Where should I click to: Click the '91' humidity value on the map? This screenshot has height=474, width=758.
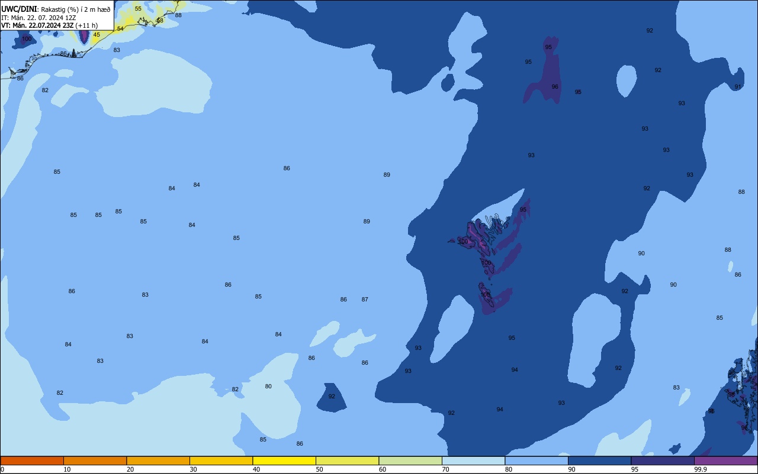click(x=738, y=87)
